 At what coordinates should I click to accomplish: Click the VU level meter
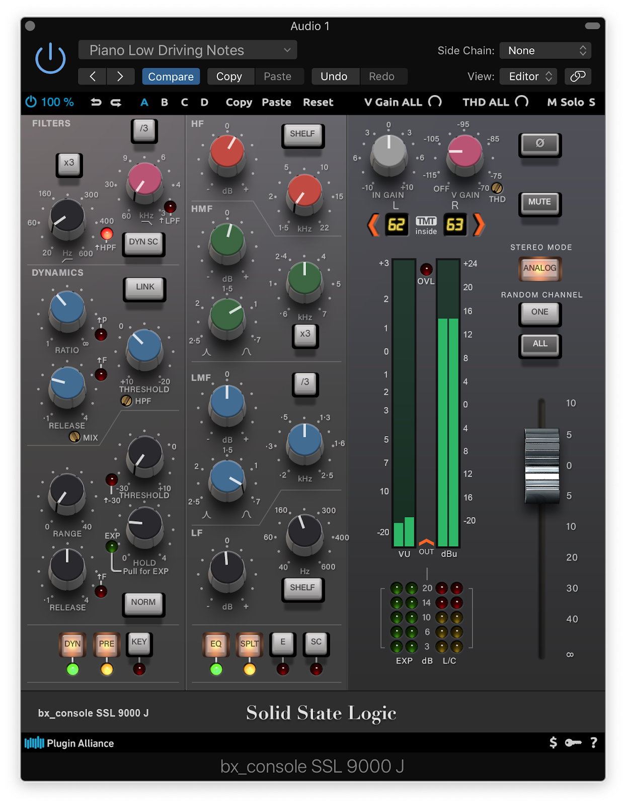(x=404, y=403)
